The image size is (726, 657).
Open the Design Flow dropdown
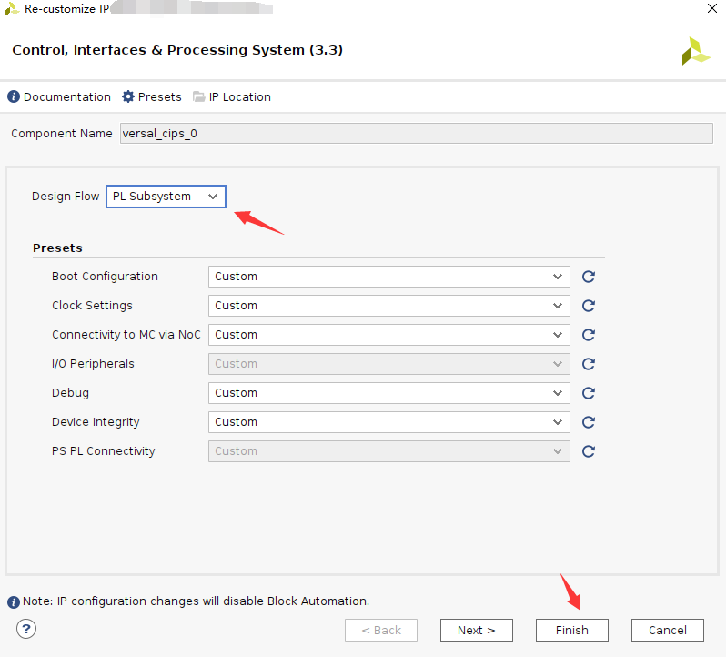pos(166,197)
